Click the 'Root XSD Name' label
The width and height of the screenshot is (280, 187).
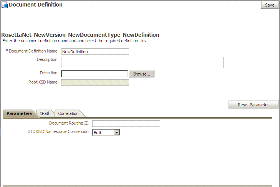point(43,82)
